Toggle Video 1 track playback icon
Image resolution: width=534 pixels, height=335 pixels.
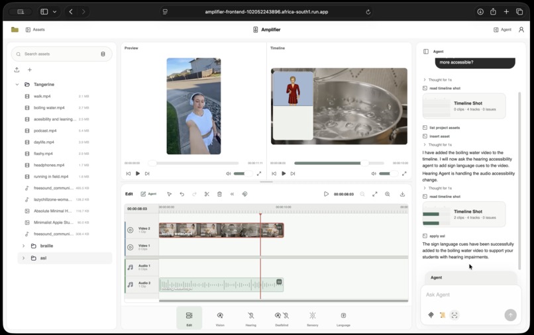(130, 247)
